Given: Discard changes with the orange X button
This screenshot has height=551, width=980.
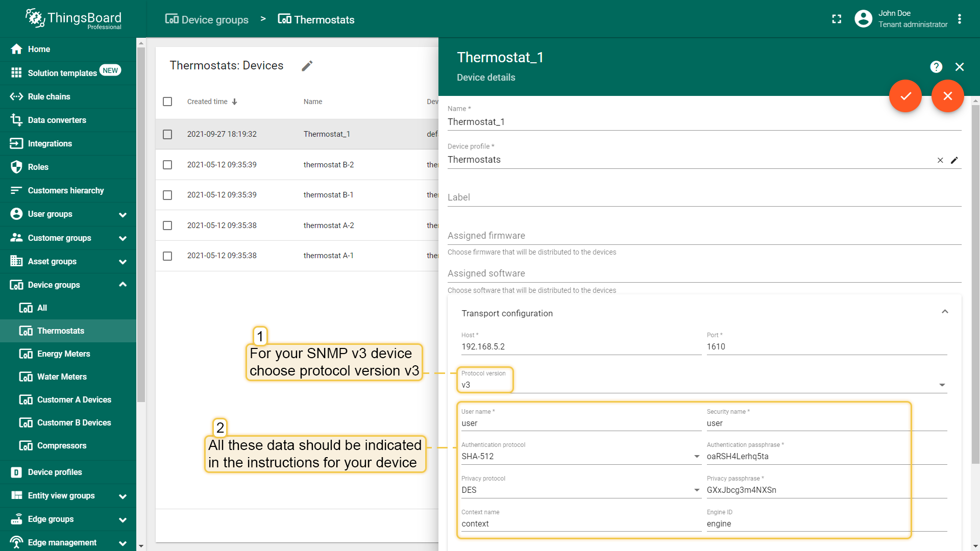Looking at the screenshot, I should pyautogui.click(x=947, y=96).
